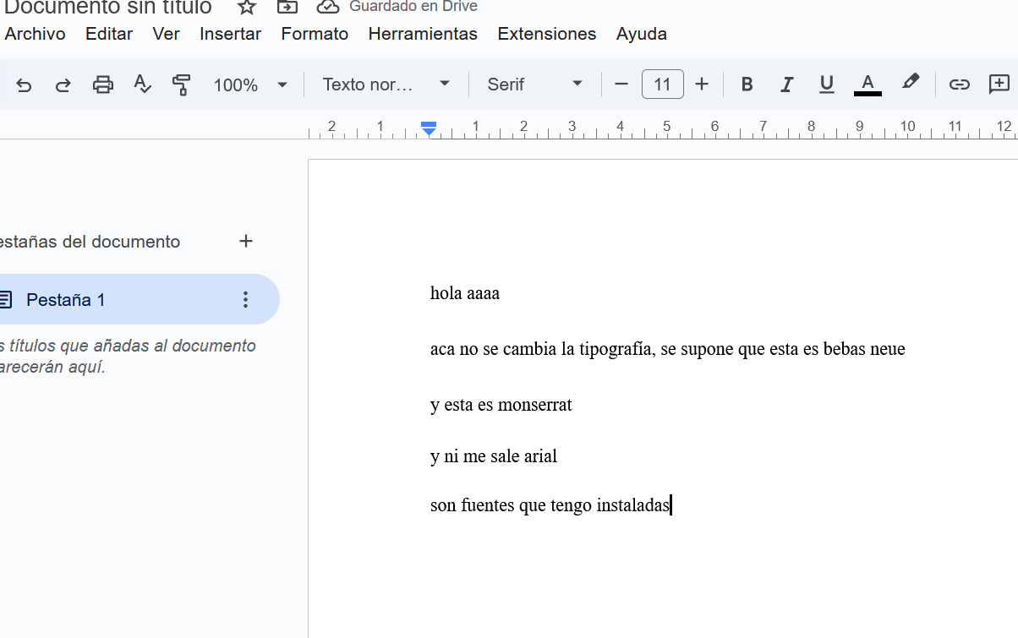
Task: Select the Paint format roller icon
Action: (x=181, y=85)
